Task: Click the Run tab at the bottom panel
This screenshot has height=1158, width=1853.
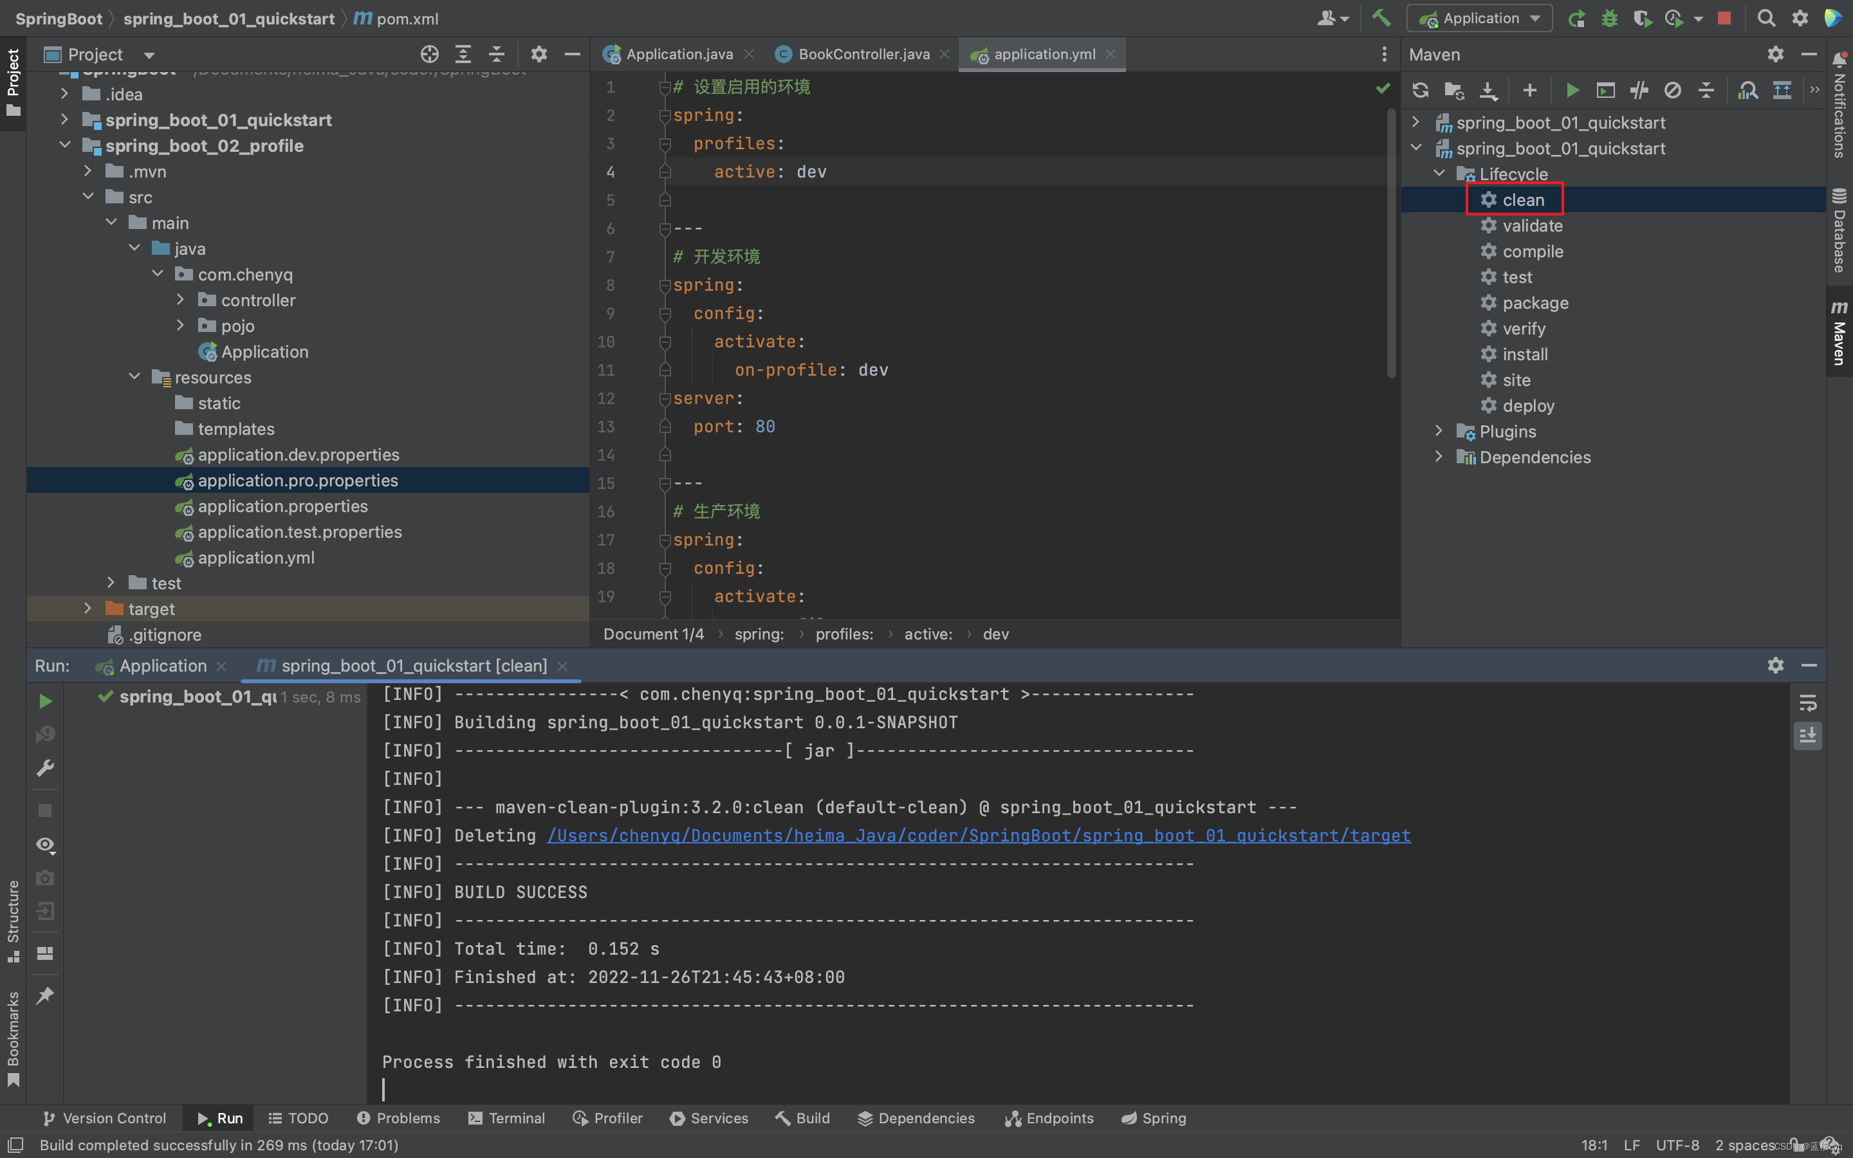Action: coord(219,1118)
